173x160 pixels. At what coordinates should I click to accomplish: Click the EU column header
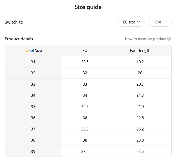85,51
